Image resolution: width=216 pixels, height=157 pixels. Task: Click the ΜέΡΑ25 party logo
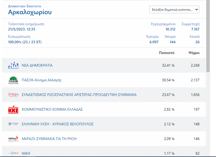(13, 139)
